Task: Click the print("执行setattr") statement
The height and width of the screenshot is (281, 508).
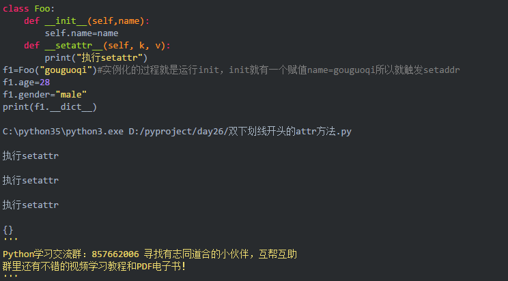Action: point(96,58)
